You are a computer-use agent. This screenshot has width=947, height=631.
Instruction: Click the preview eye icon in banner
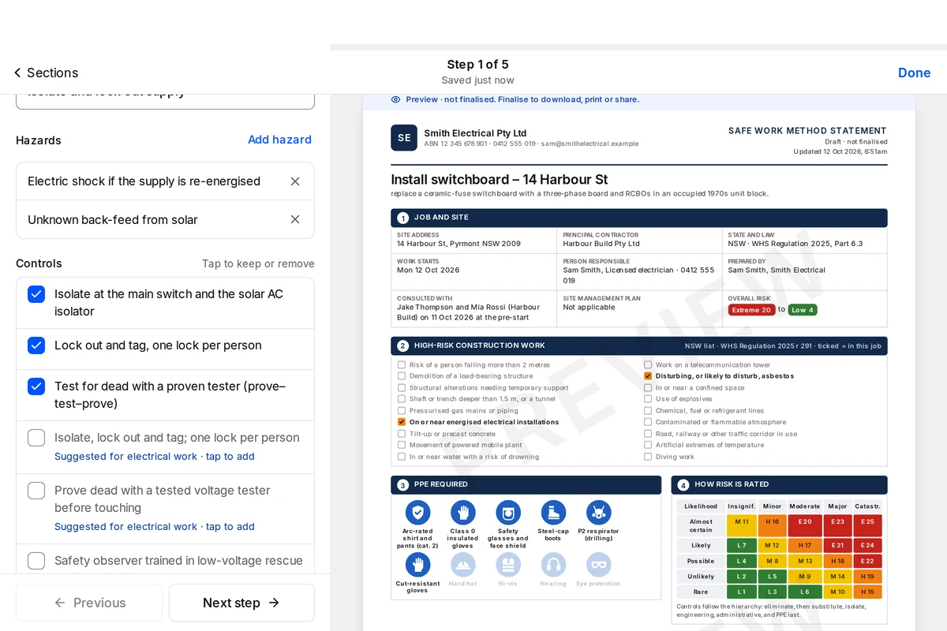(395, 99)
